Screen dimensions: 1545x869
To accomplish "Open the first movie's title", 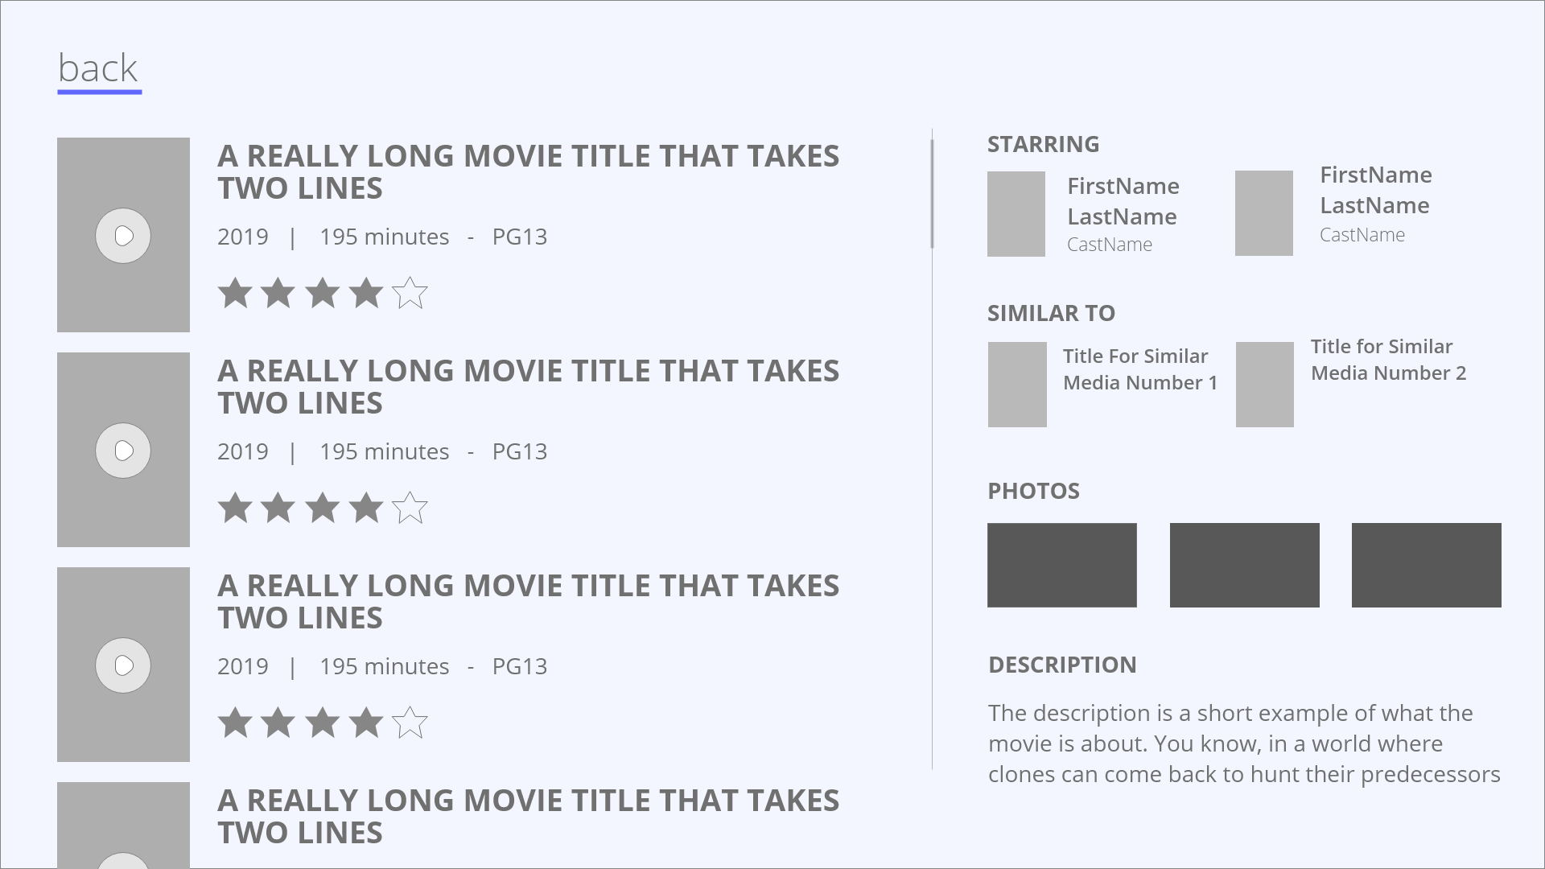I will [528, 171].
